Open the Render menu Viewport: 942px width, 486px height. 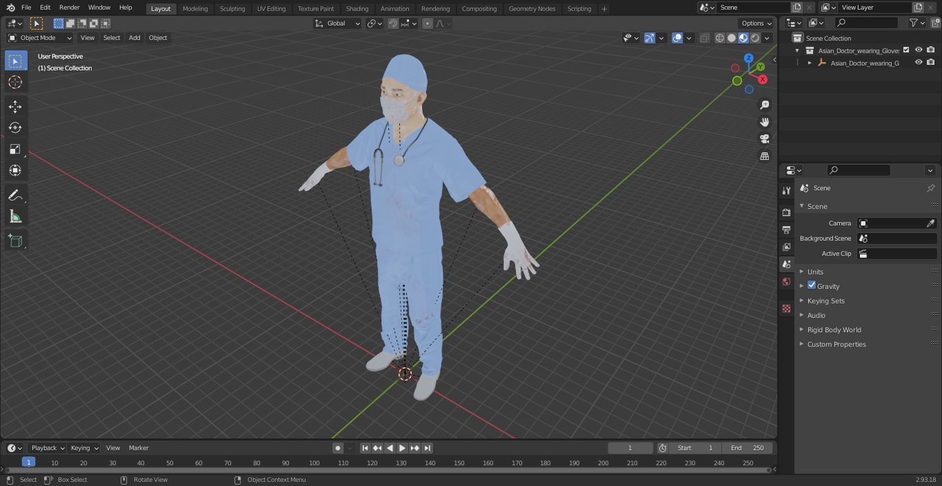[69, 8]
